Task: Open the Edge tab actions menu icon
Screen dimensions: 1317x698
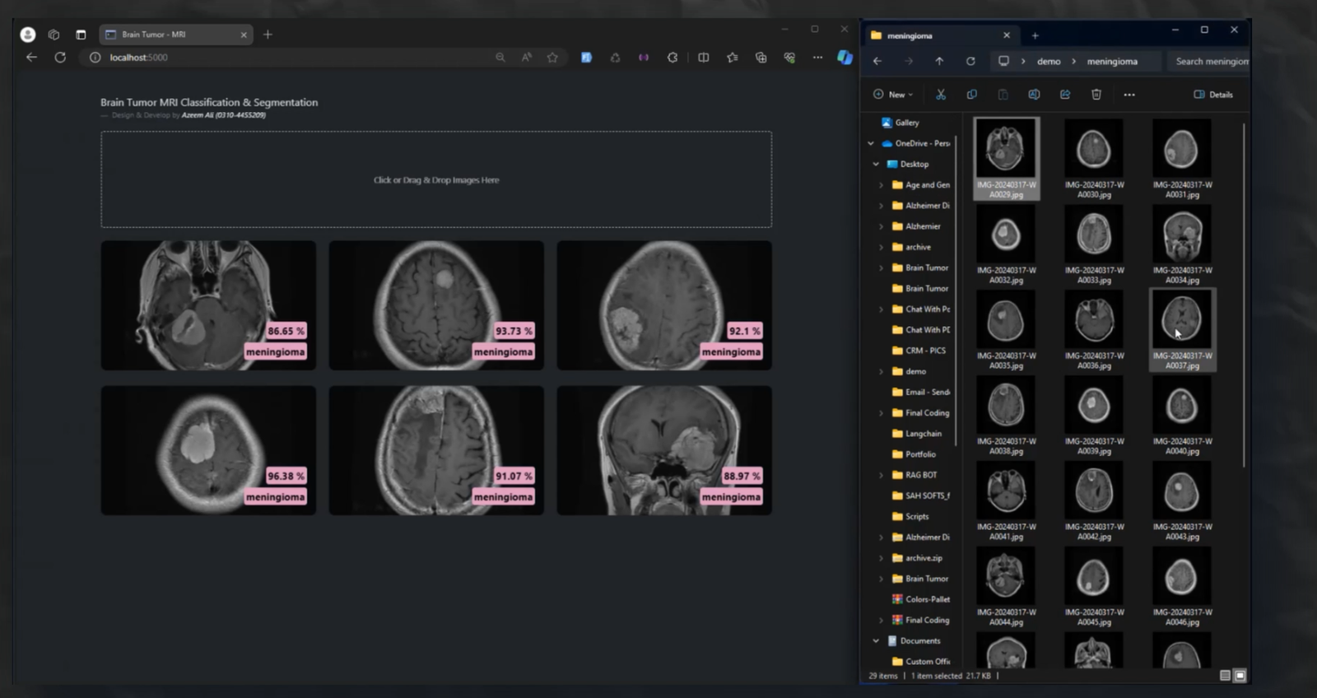Action: [x=81, y=35]
